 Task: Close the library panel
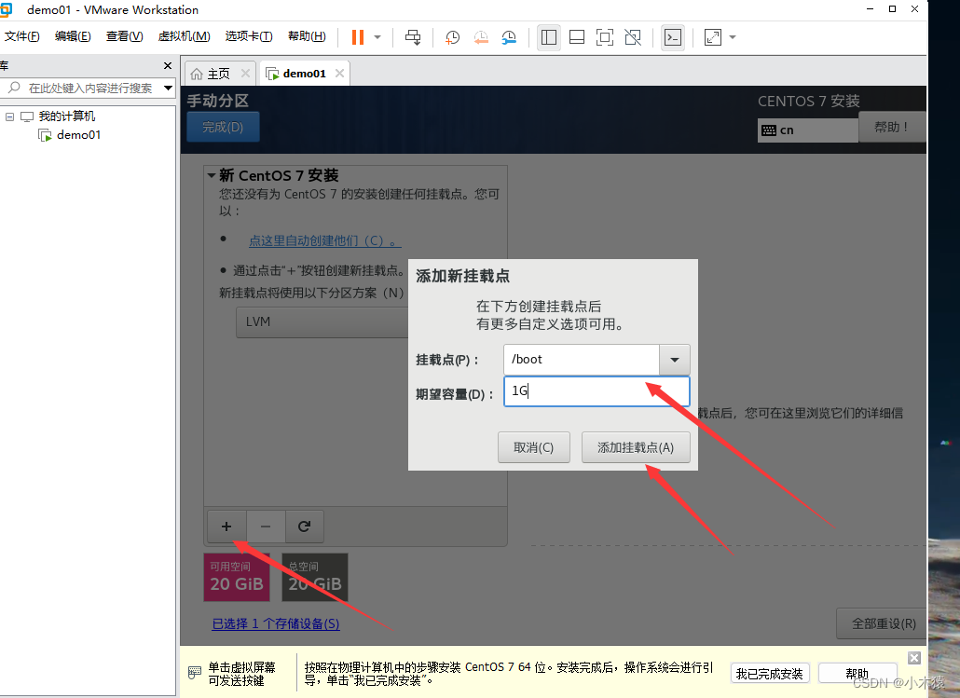[168, 65]
